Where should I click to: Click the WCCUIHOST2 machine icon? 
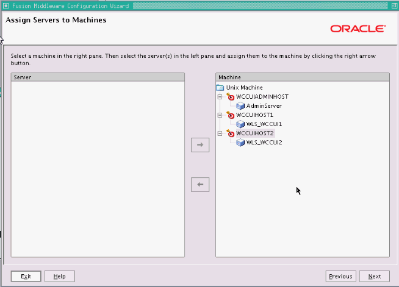tap(230, 133)
